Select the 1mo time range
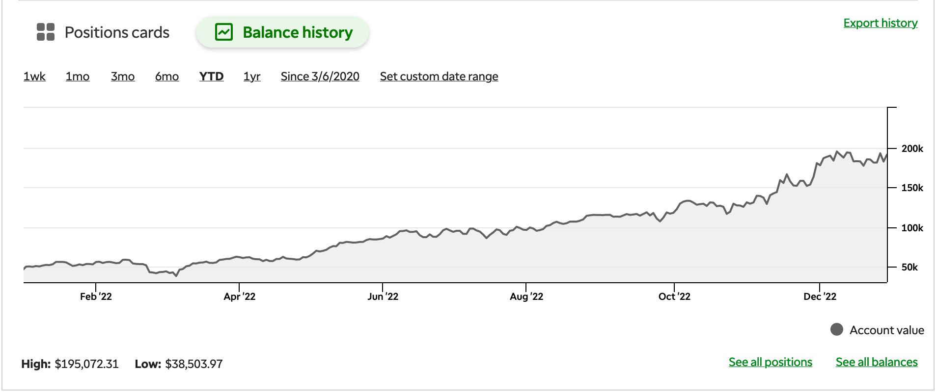This screenshot has height=392, width=937. click(x=78, y=76)
